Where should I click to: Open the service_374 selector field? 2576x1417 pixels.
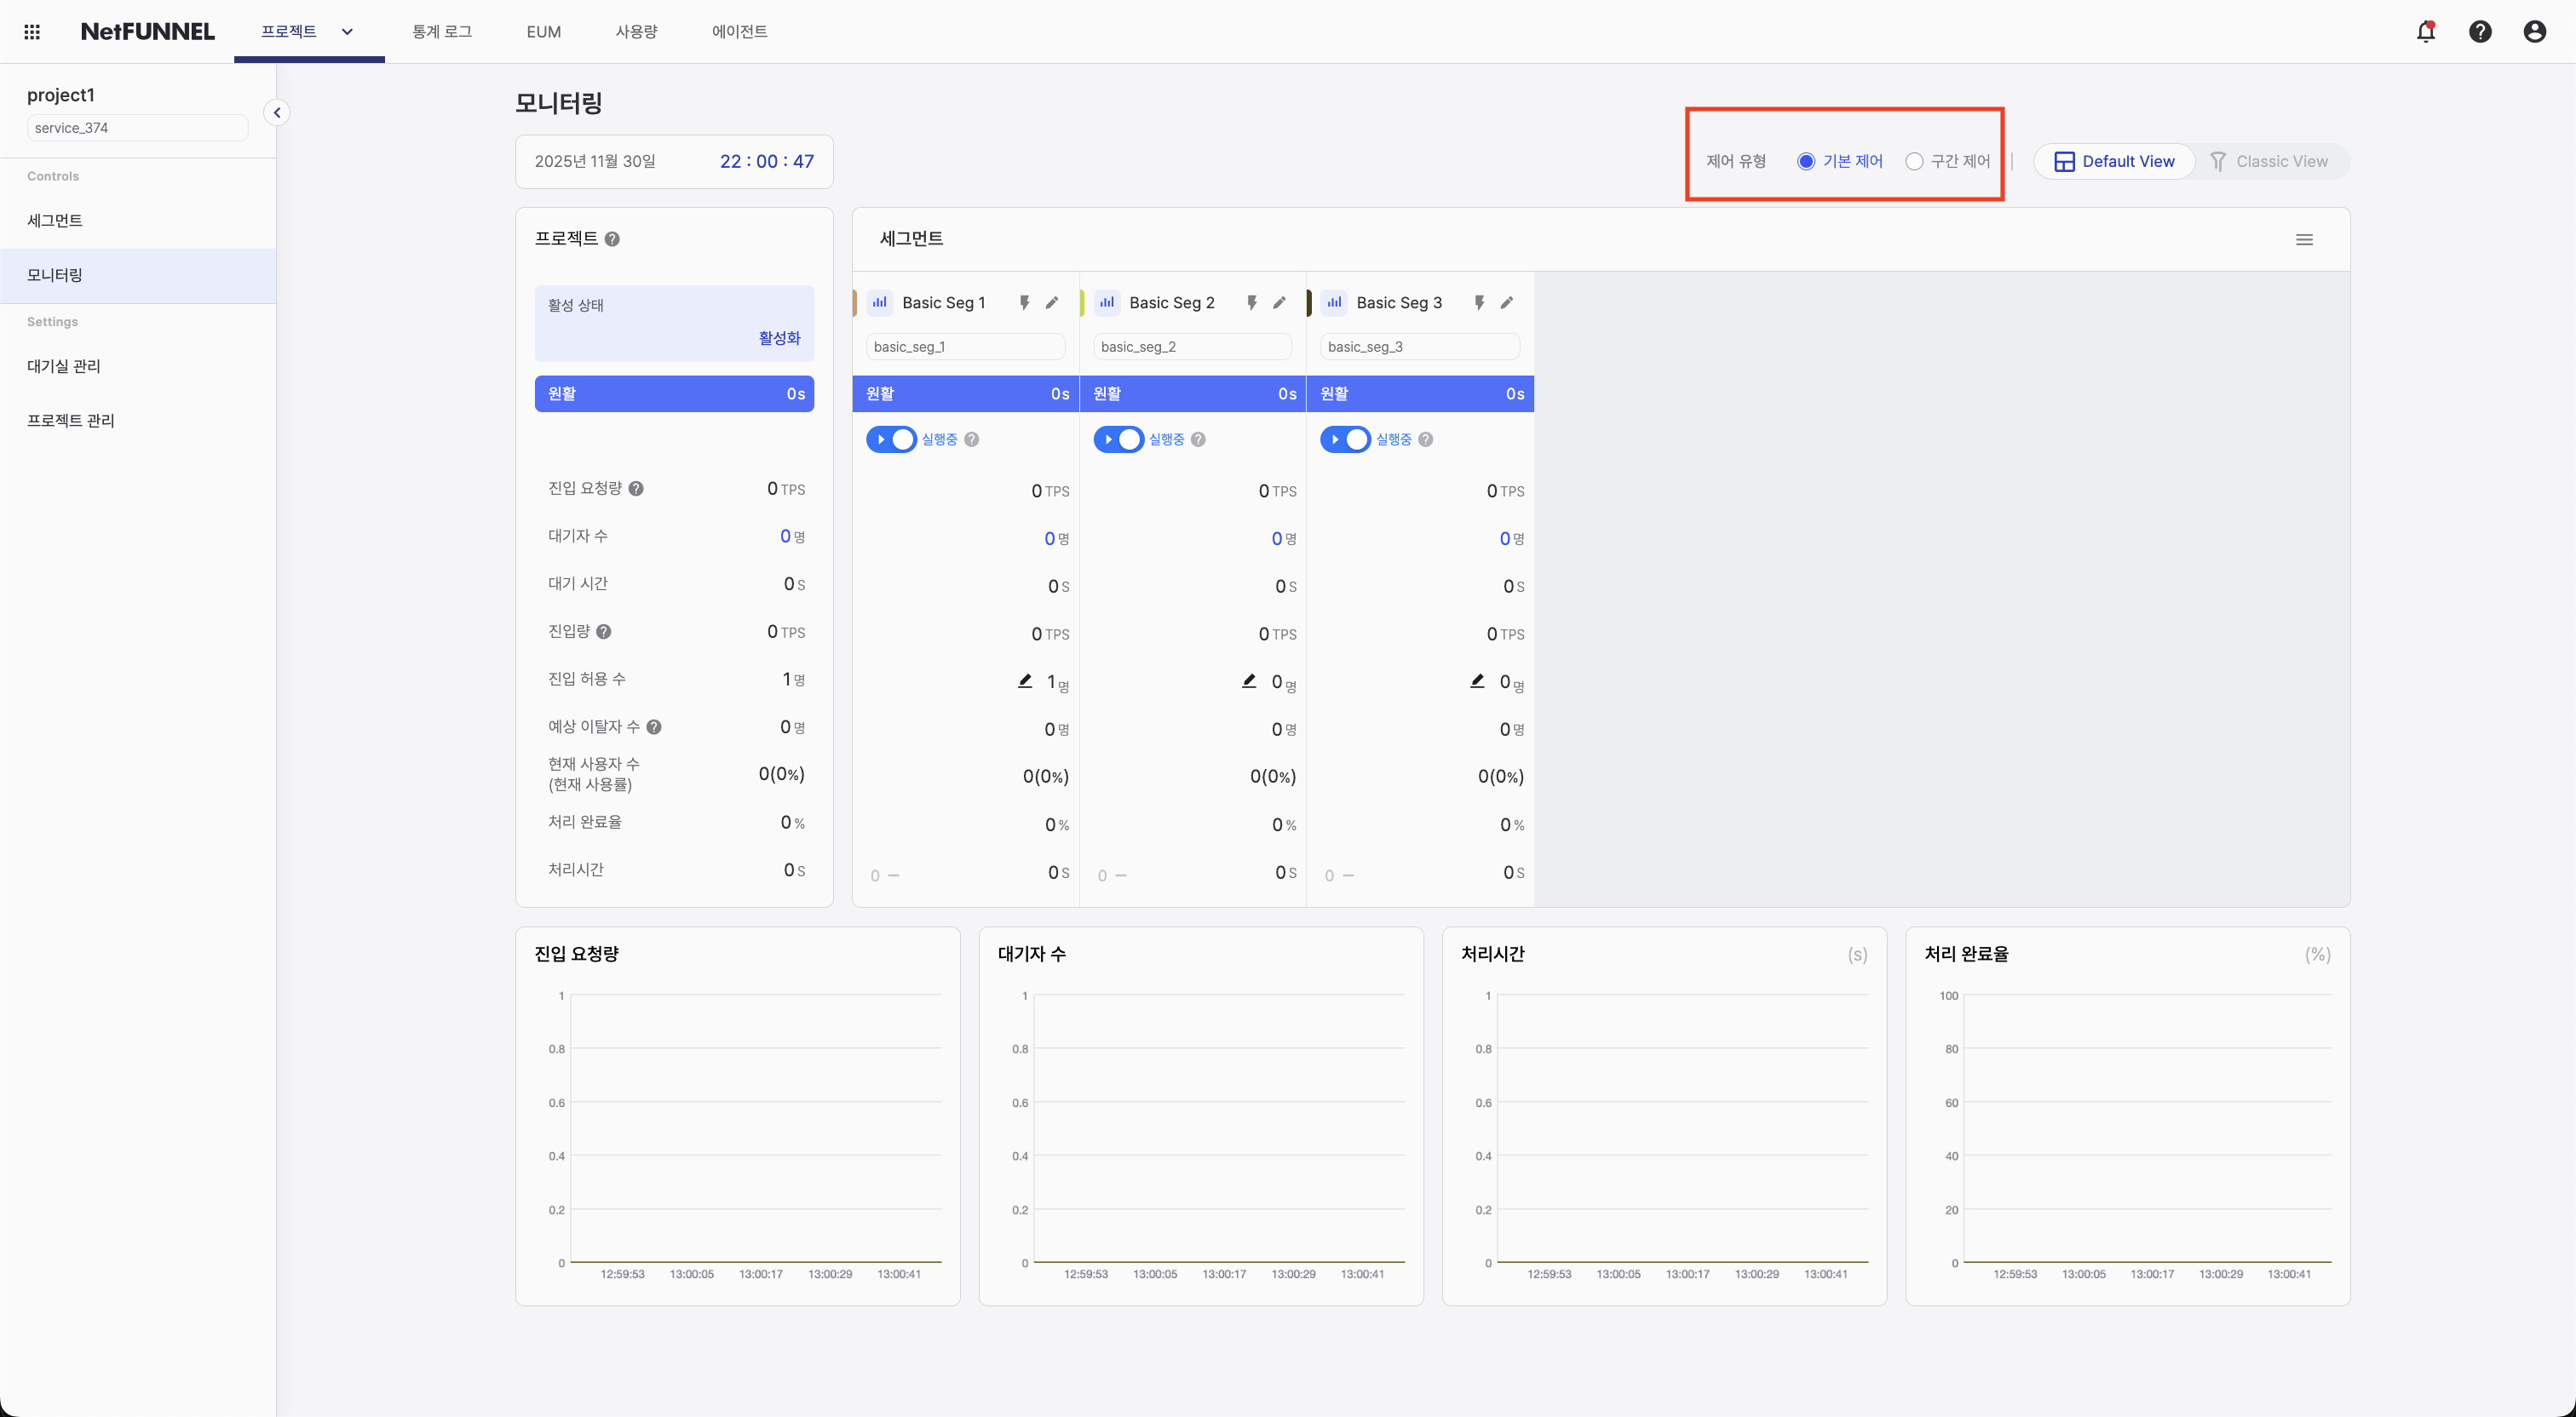[x=136, y=127]
